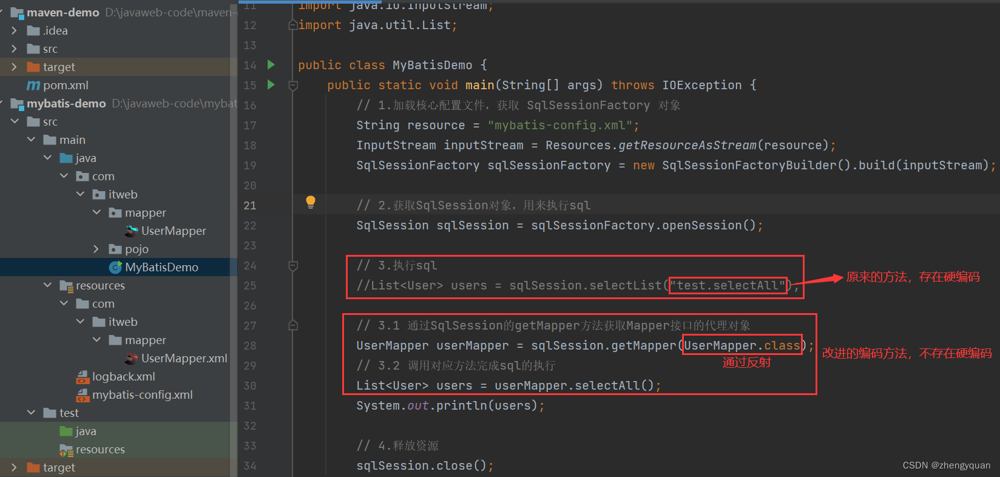Select UserMapper interface in the project tree

(174, 231)
